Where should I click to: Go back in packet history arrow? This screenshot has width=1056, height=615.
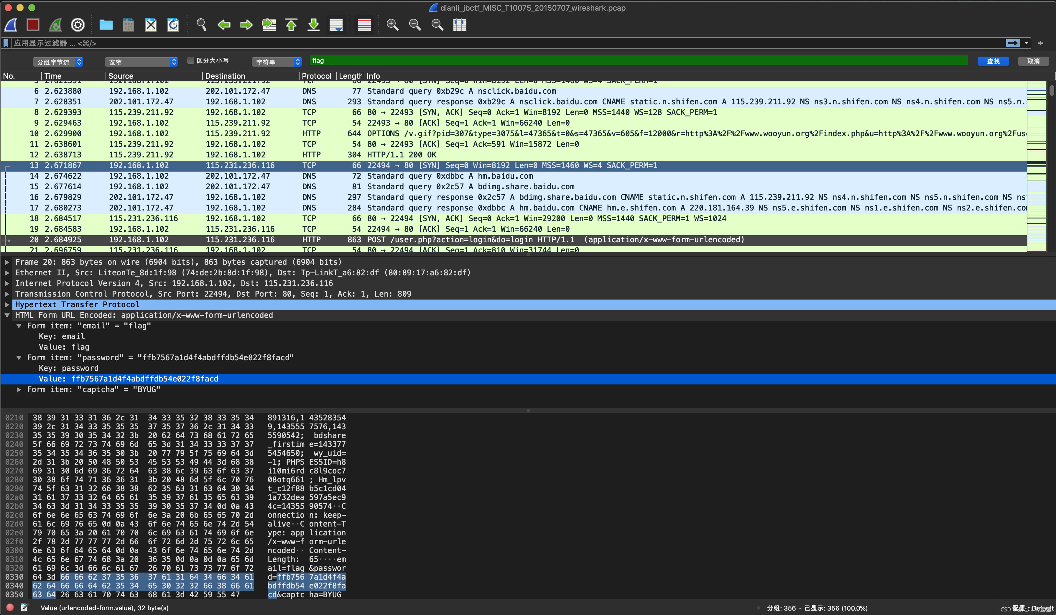(224, 25)
